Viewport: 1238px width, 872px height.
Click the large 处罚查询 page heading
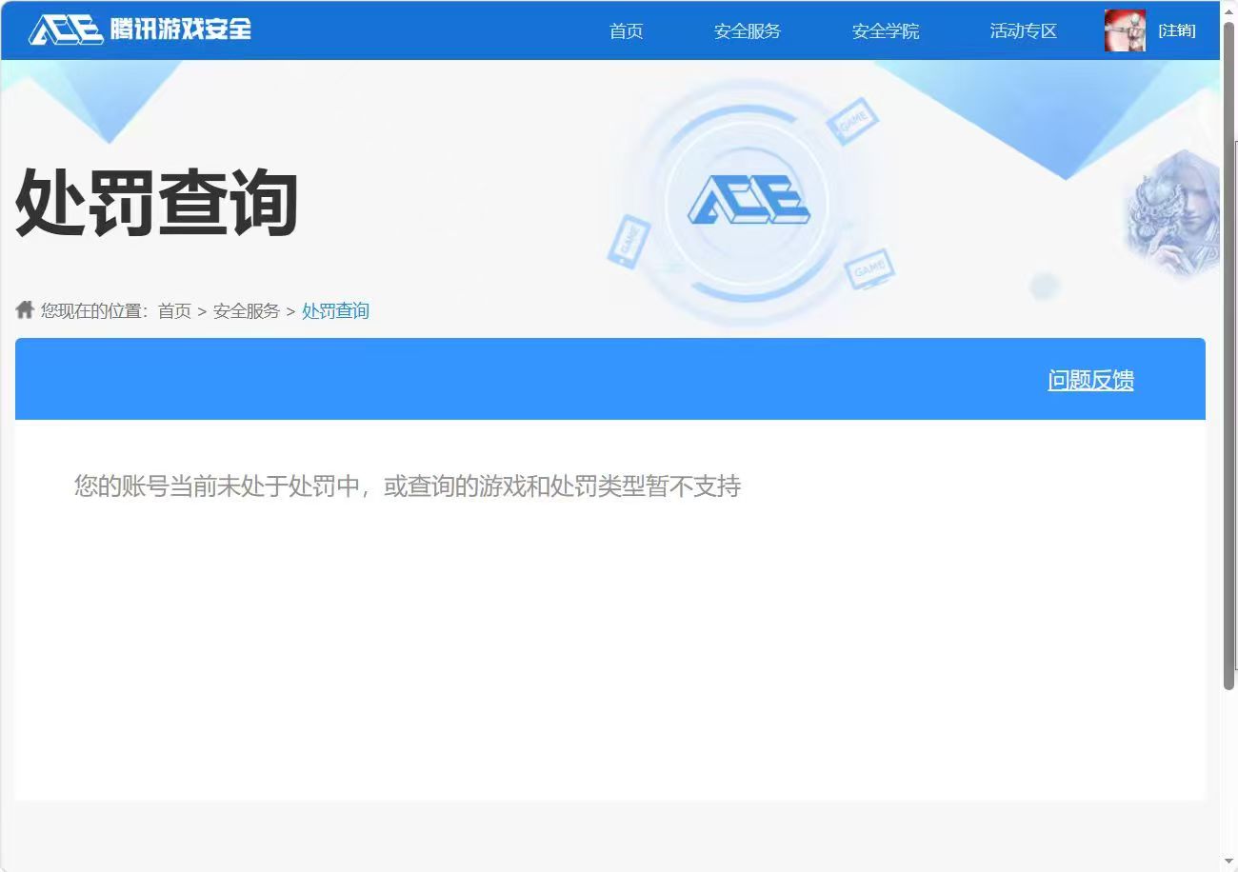point(157,203)
